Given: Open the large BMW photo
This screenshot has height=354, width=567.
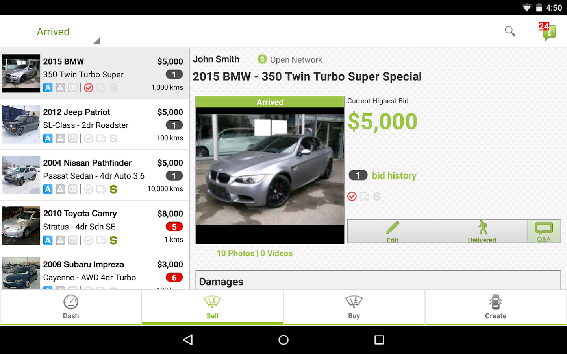Looking at the screenshot, I should pyautogui.click(x=270, y=170).
